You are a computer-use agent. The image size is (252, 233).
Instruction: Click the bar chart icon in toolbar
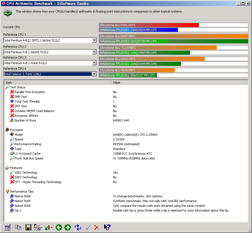(x=47, y=227)
